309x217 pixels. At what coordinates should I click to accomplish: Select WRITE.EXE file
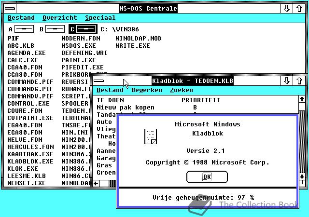133,46
